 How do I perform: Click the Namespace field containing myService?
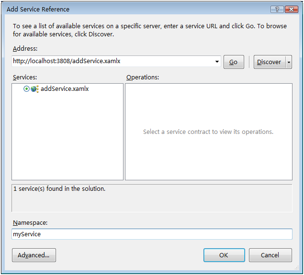point(152,234)
